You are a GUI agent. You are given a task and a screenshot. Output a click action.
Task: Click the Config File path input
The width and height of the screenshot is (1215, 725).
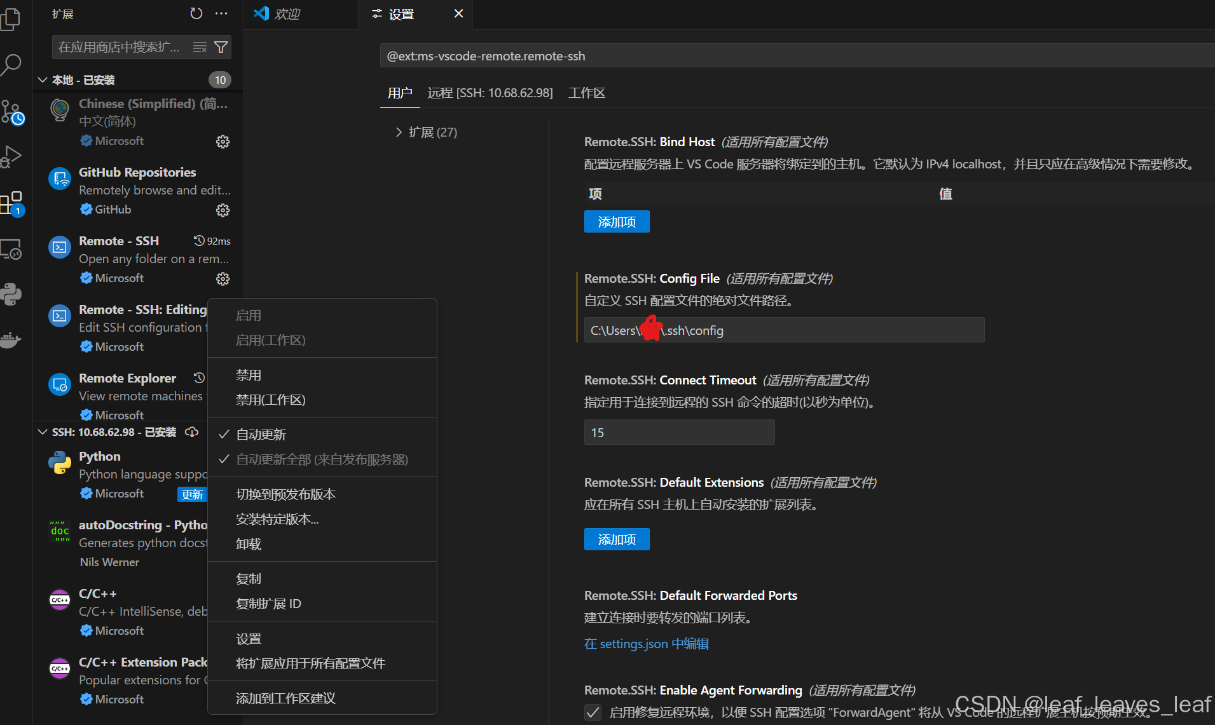point(783,330)
